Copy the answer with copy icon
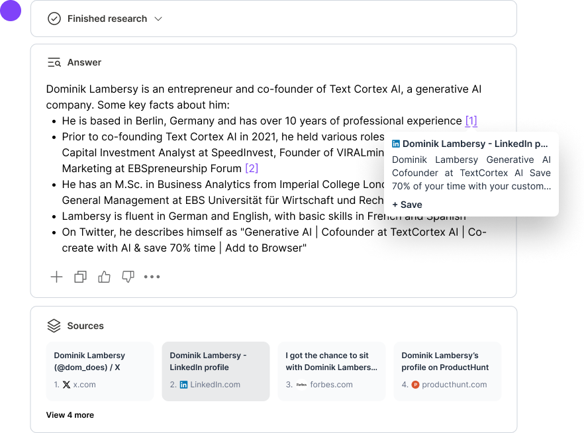The image size is (584, 433). click(81, 277)
